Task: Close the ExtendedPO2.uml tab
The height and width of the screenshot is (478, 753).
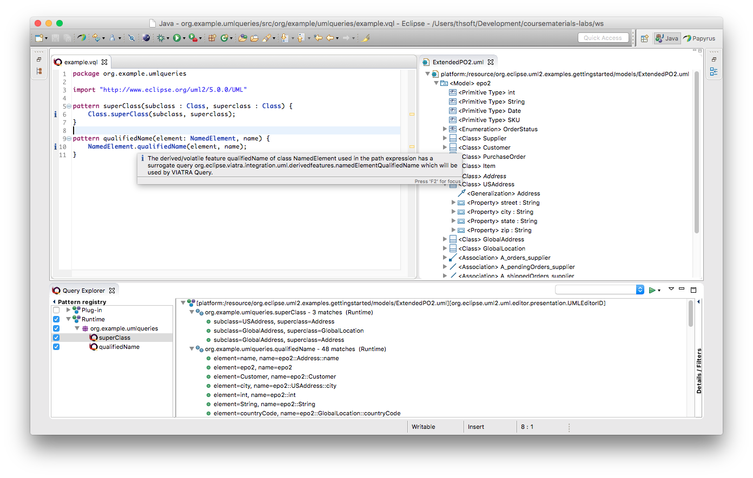Action: (x=491, y=62)
